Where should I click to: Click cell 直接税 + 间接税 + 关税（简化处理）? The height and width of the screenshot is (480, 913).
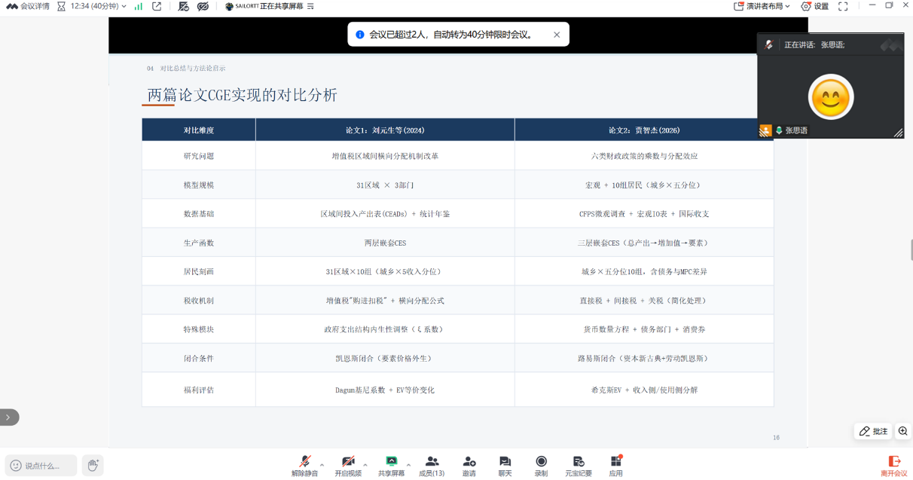click(644, 301)
